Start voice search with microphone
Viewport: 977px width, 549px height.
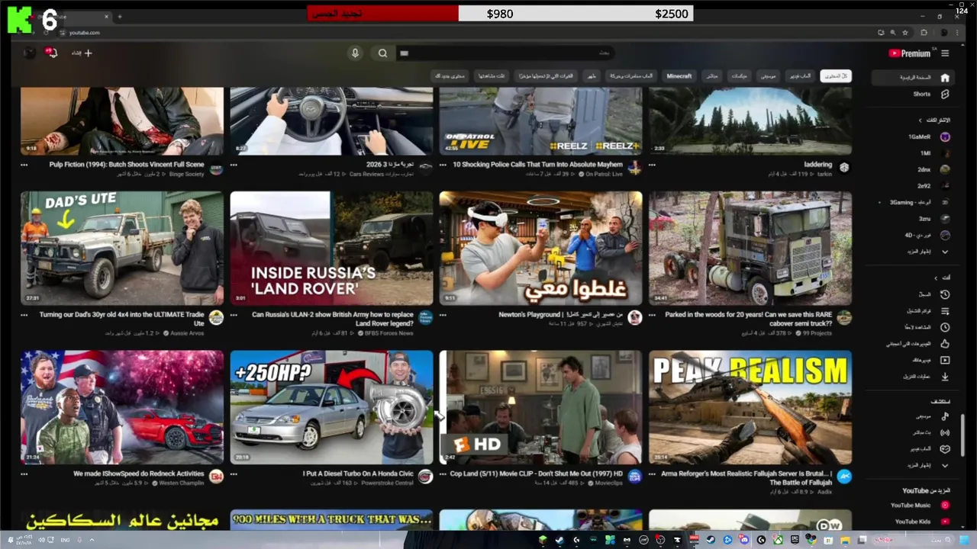[x=355, y=53]
